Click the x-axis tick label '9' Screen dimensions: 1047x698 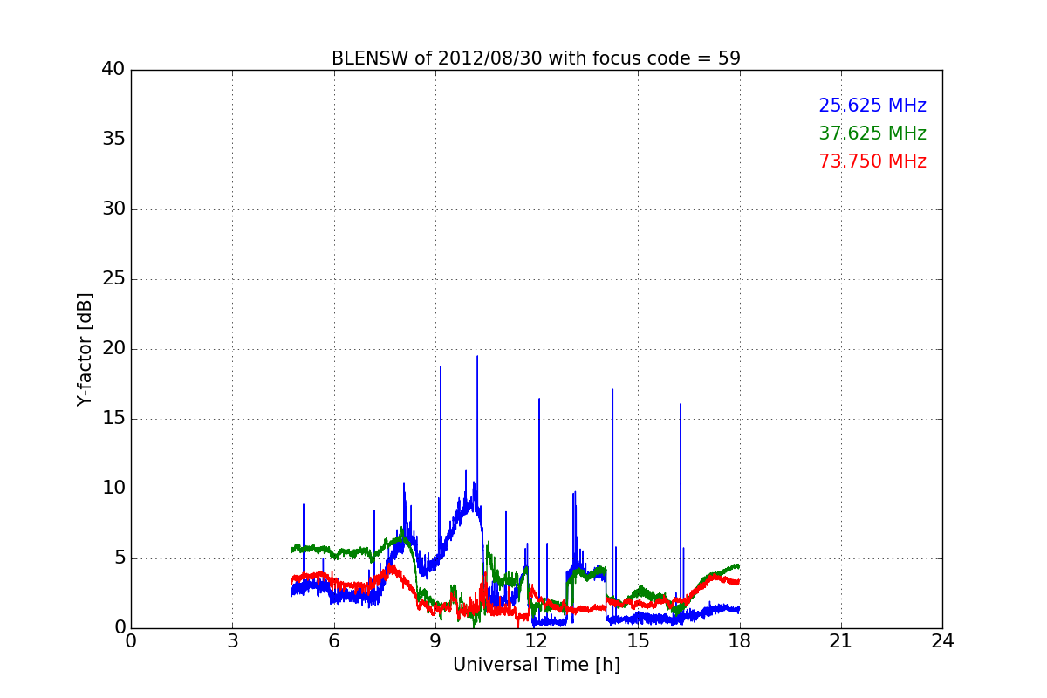[435, 641]
